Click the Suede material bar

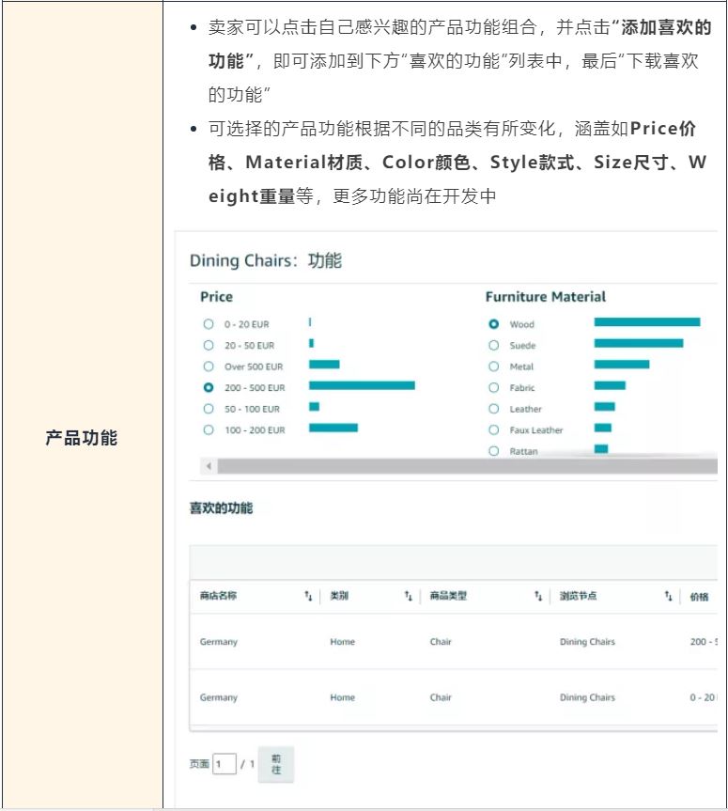click(x=639, y=343)
